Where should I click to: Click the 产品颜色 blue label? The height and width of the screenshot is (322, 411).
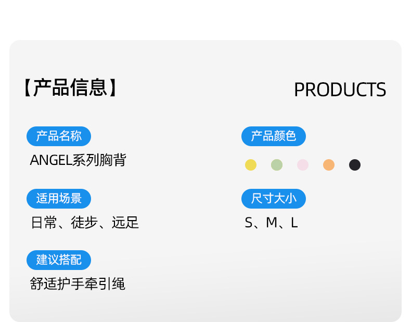pyautogui.click(x=274, y=136)
